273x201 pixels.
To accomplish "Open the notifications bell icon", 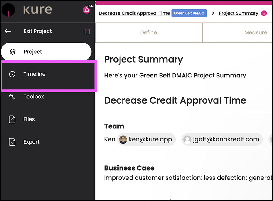I will (86, 10).
